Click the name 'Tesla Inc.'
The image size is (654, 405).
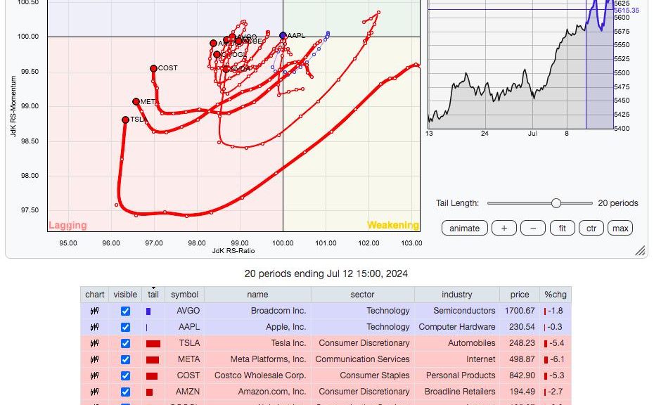tap(288, 343)
